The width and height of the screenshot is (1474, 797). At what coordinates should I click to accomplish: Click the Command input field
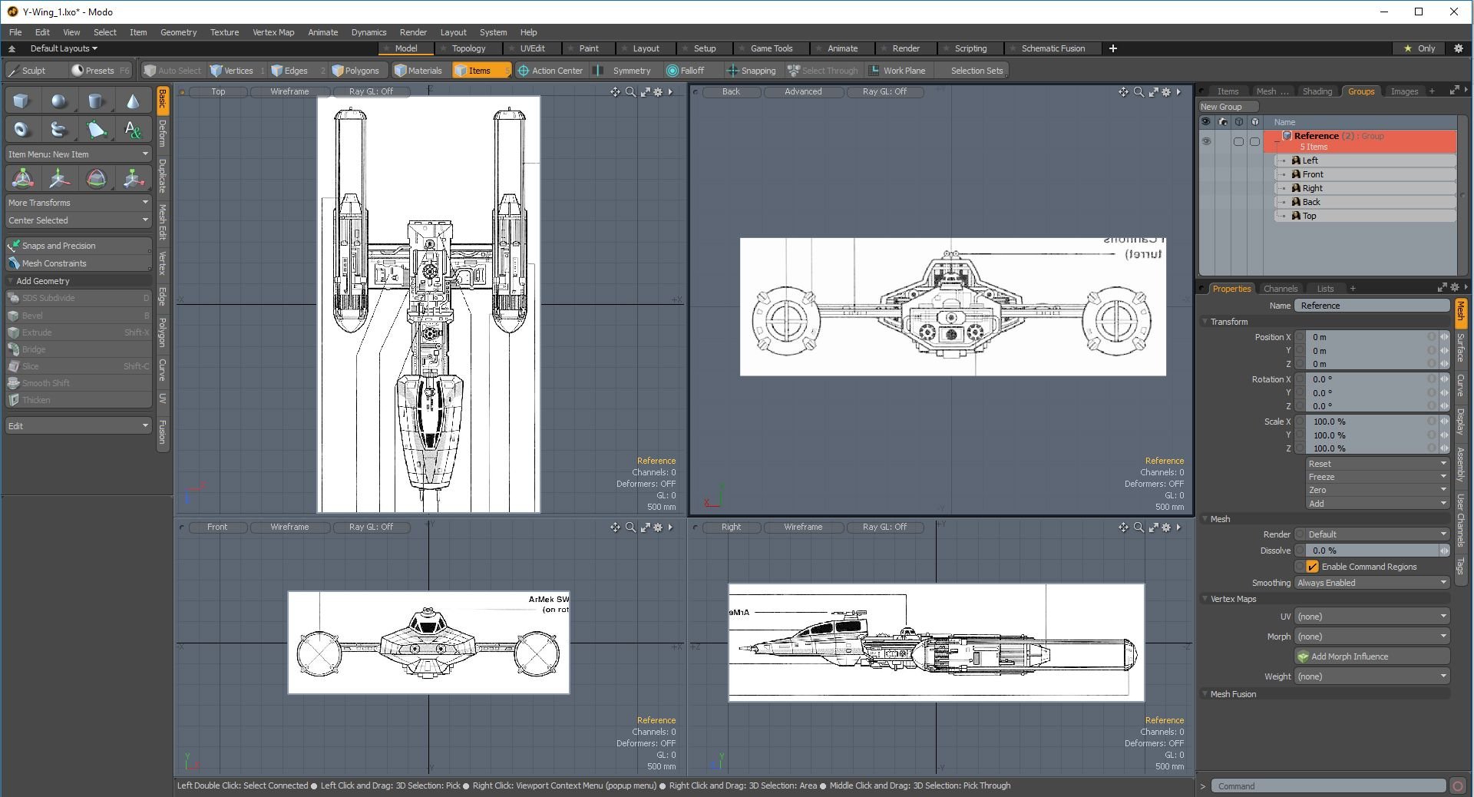[1328, 785]
